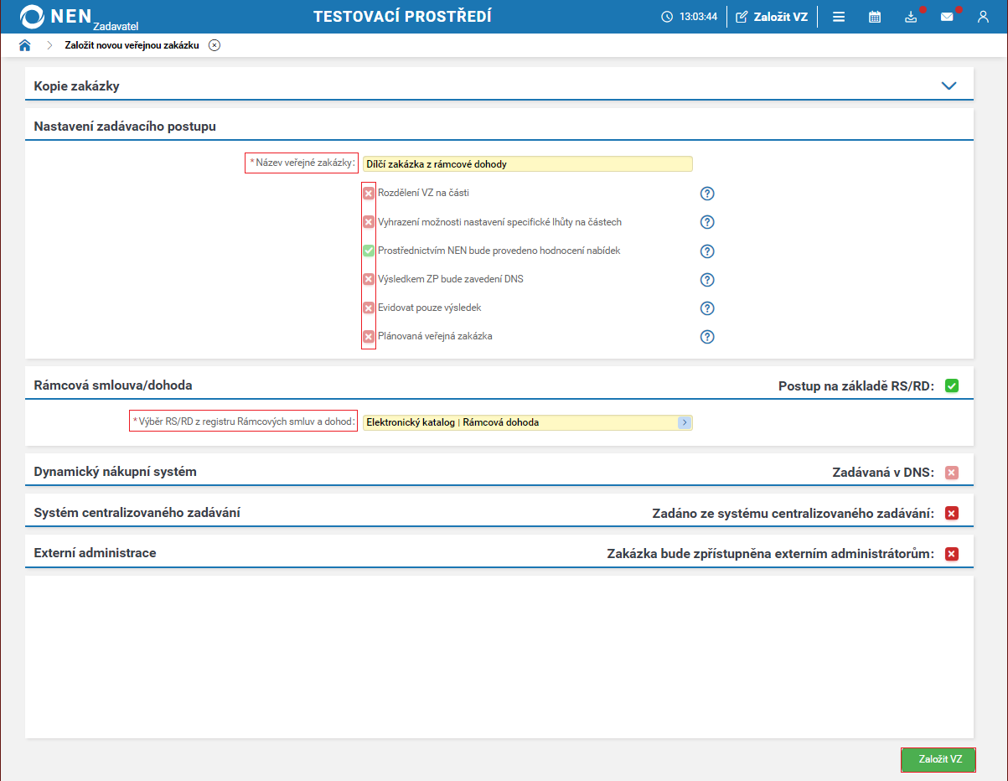Open the user profile icon

(x=983, y=17)
